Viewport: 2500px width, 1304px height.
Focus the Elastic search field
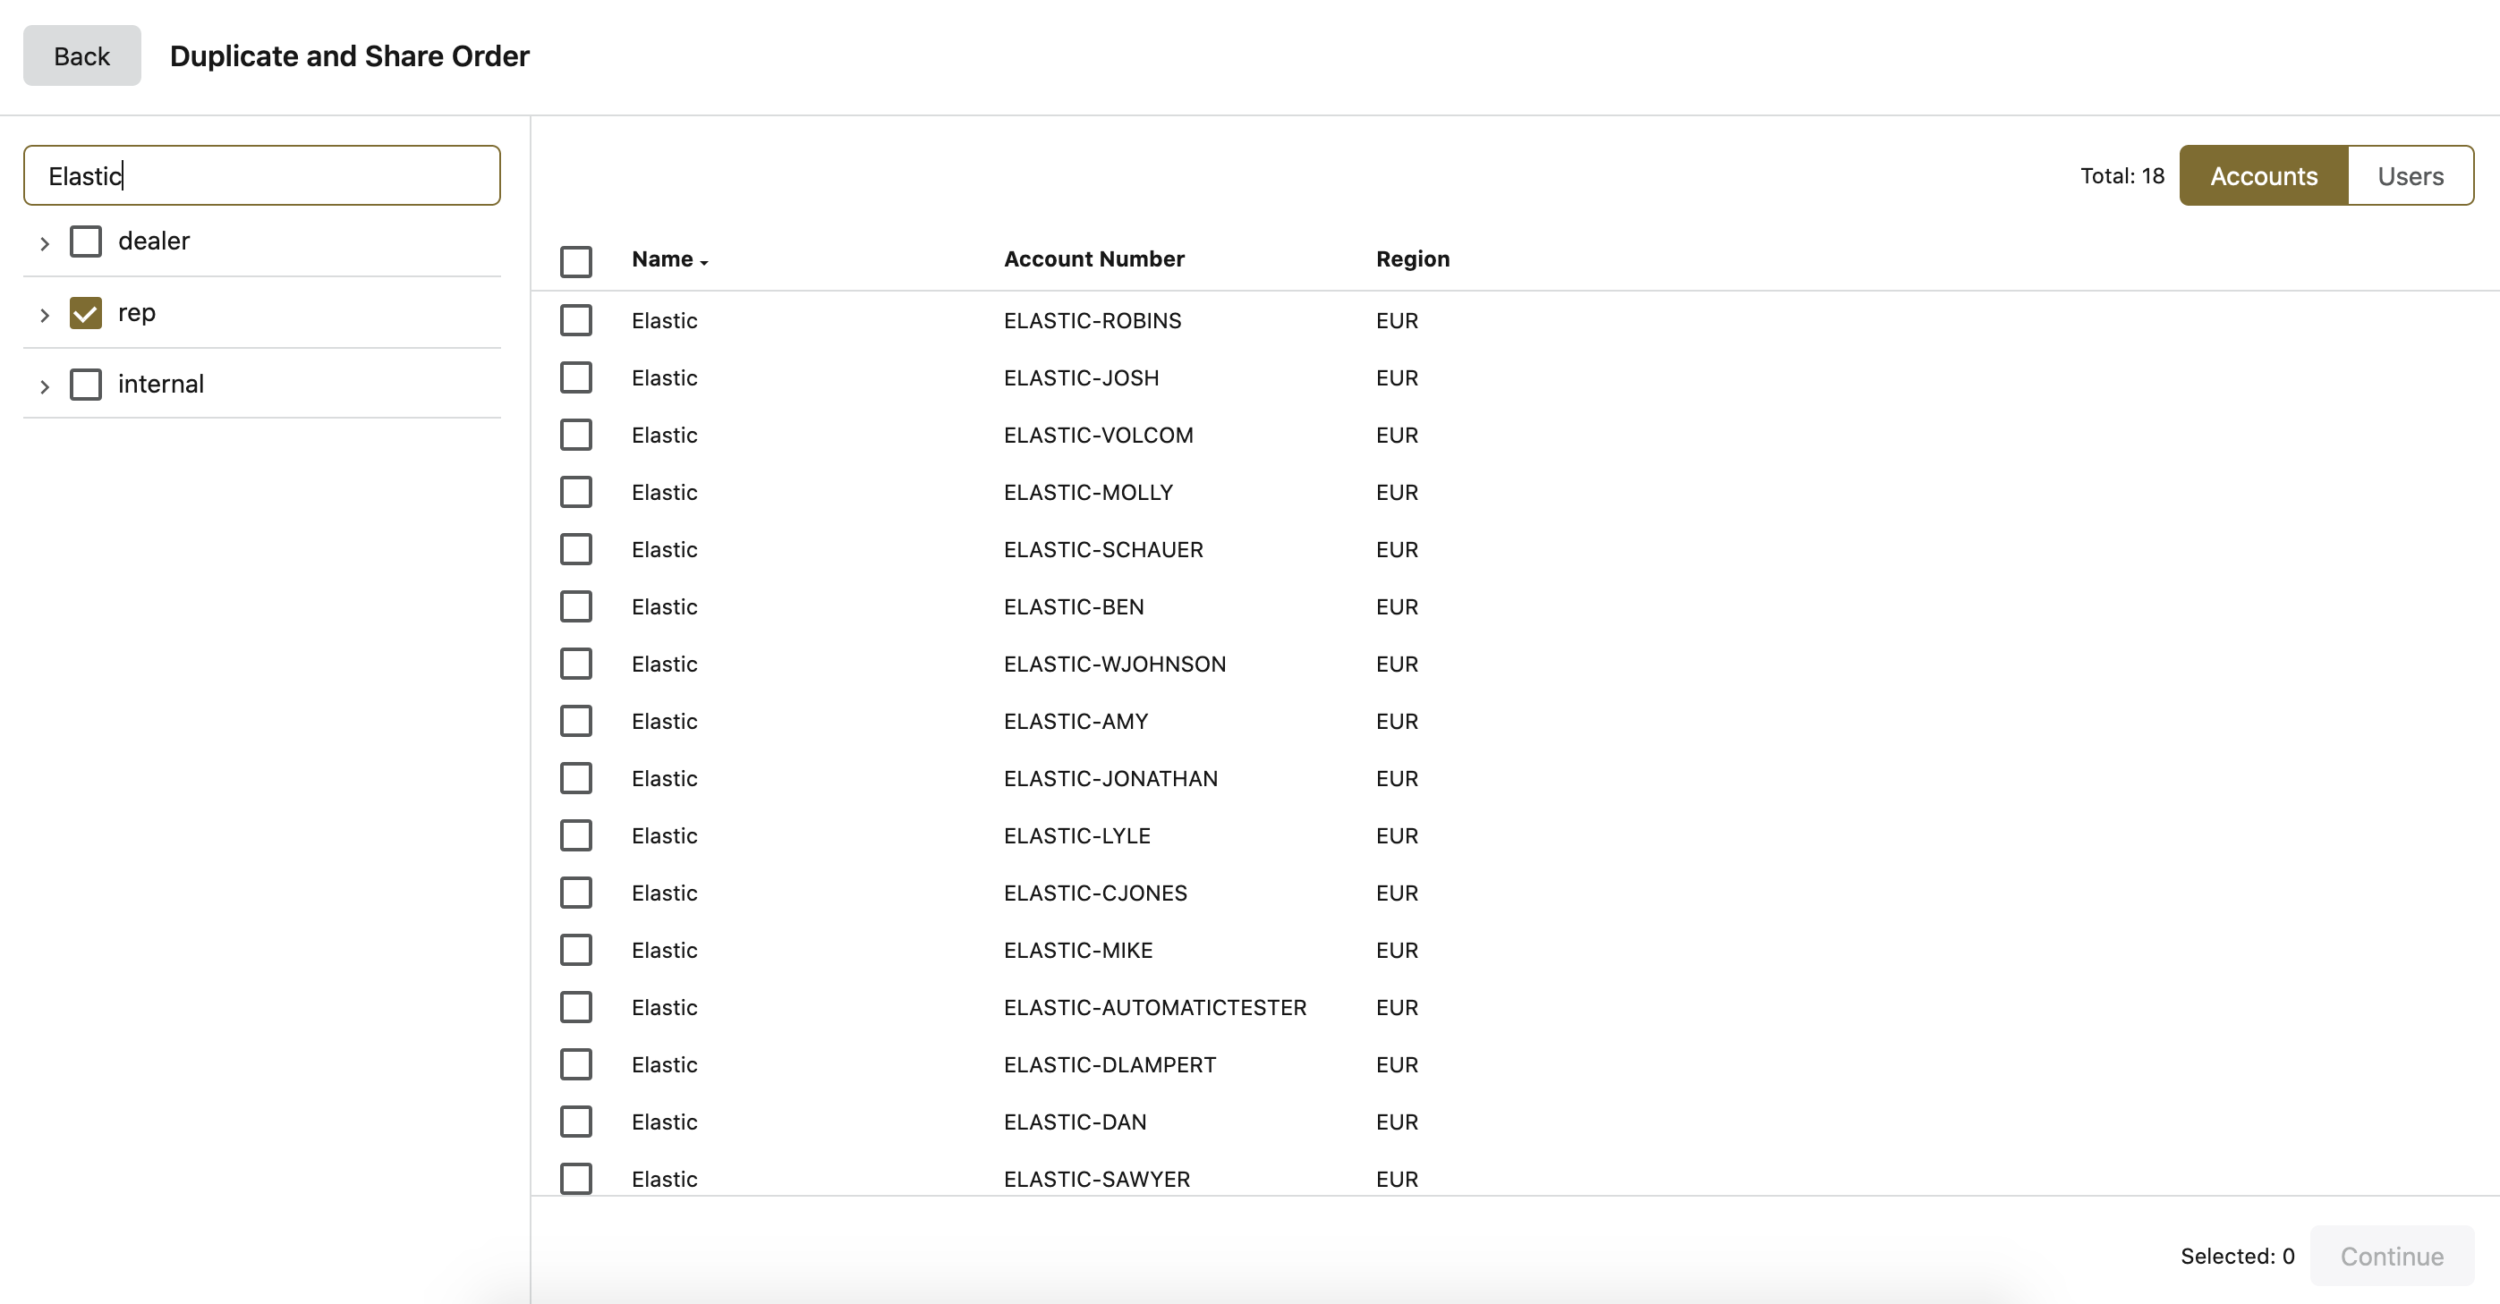click(x=262, y=175)
